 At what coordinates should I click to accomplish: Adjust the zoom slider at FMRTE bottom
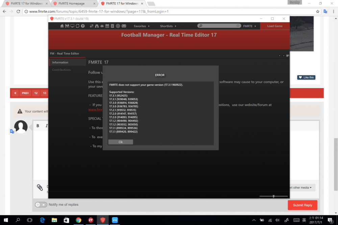pyautogui.click(x=273, y=196)
